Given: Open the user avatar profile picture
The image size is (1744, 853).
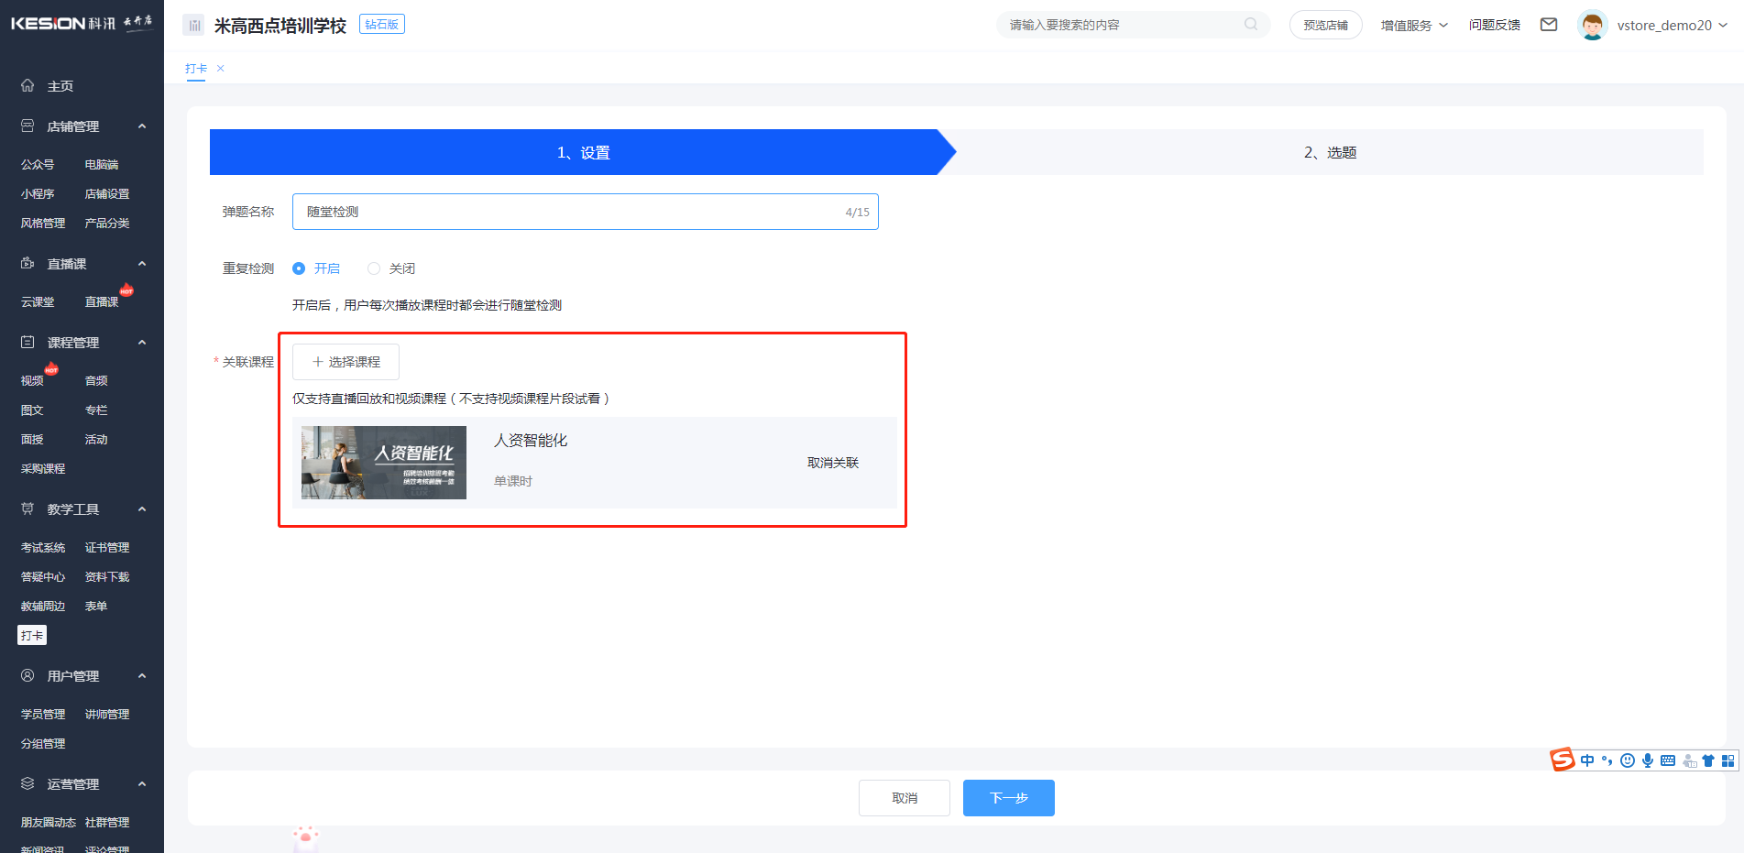Looking at the screenshot, I should pyautogui.click(x=1592, y=25).
